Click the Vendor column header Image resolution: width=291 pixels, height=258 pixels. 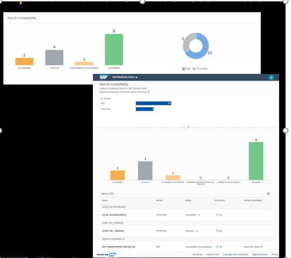tap(160, 201)
